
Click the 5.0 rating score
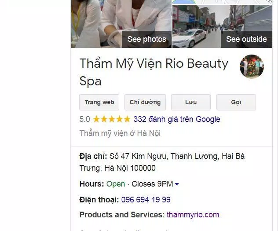[85, 119]
